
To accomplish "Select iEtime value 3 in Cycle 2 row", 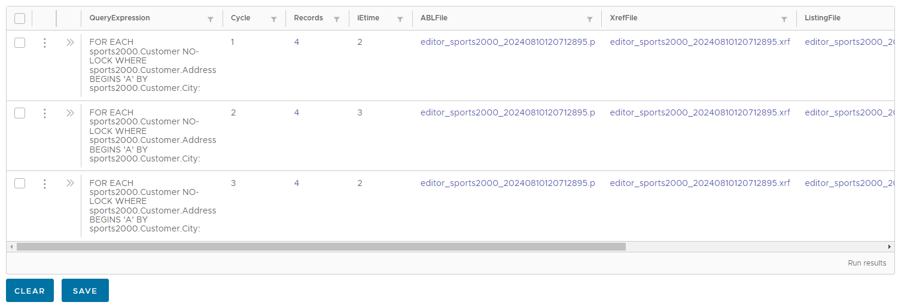I will 360,112.
